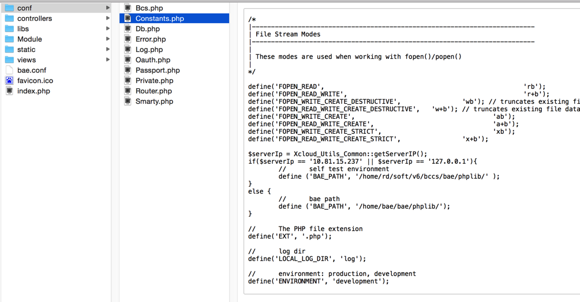Click the controllers folder icon
The image size is (580, 302).
(9, 18)
